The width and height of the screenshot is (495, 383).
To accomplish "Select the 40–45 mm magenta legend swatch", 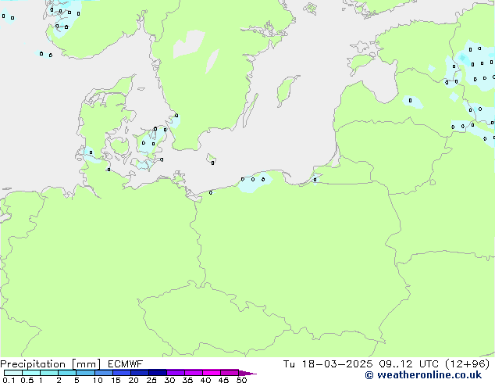I will [212, 373].
